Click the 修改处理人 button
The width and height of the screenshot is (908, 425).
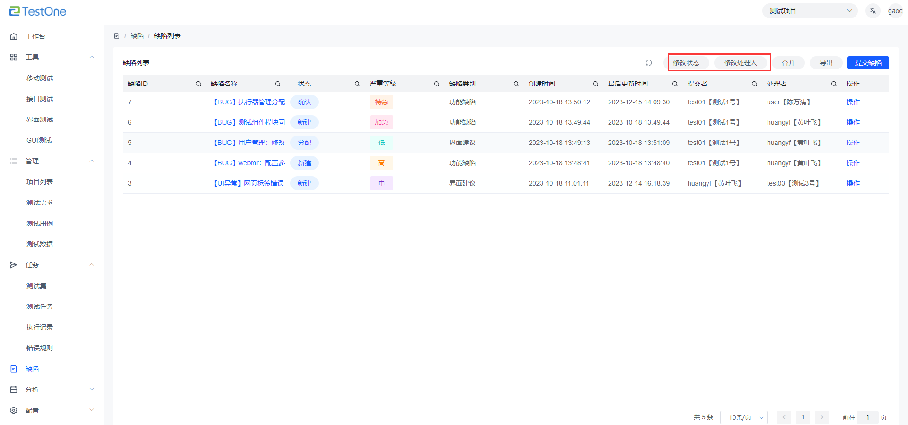(740, 63)
